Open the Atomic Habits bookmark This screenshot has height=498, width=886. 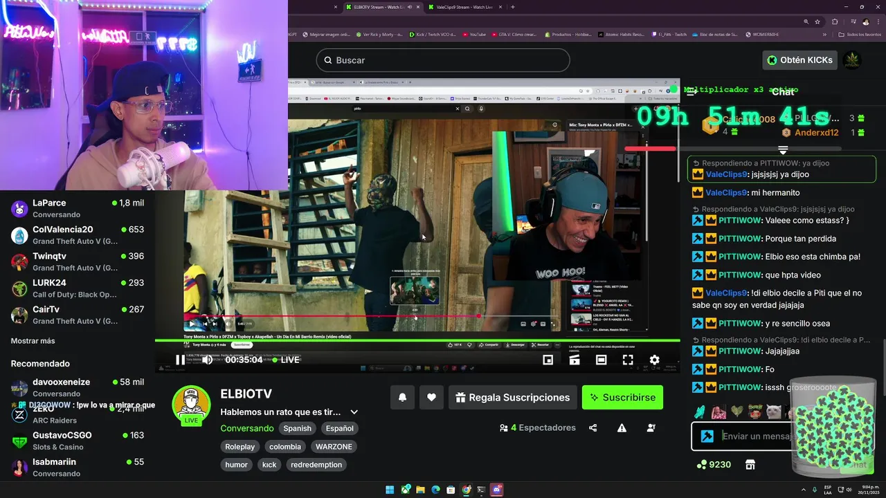(x=621, y=34)
